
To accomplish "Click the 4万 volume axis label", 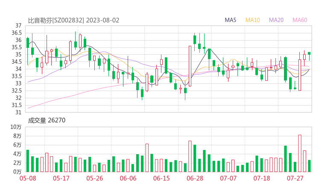I will point(18,154).
